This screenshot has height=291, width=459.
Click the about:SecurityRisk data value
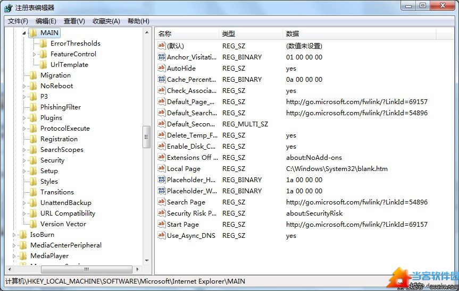(314, 213)
